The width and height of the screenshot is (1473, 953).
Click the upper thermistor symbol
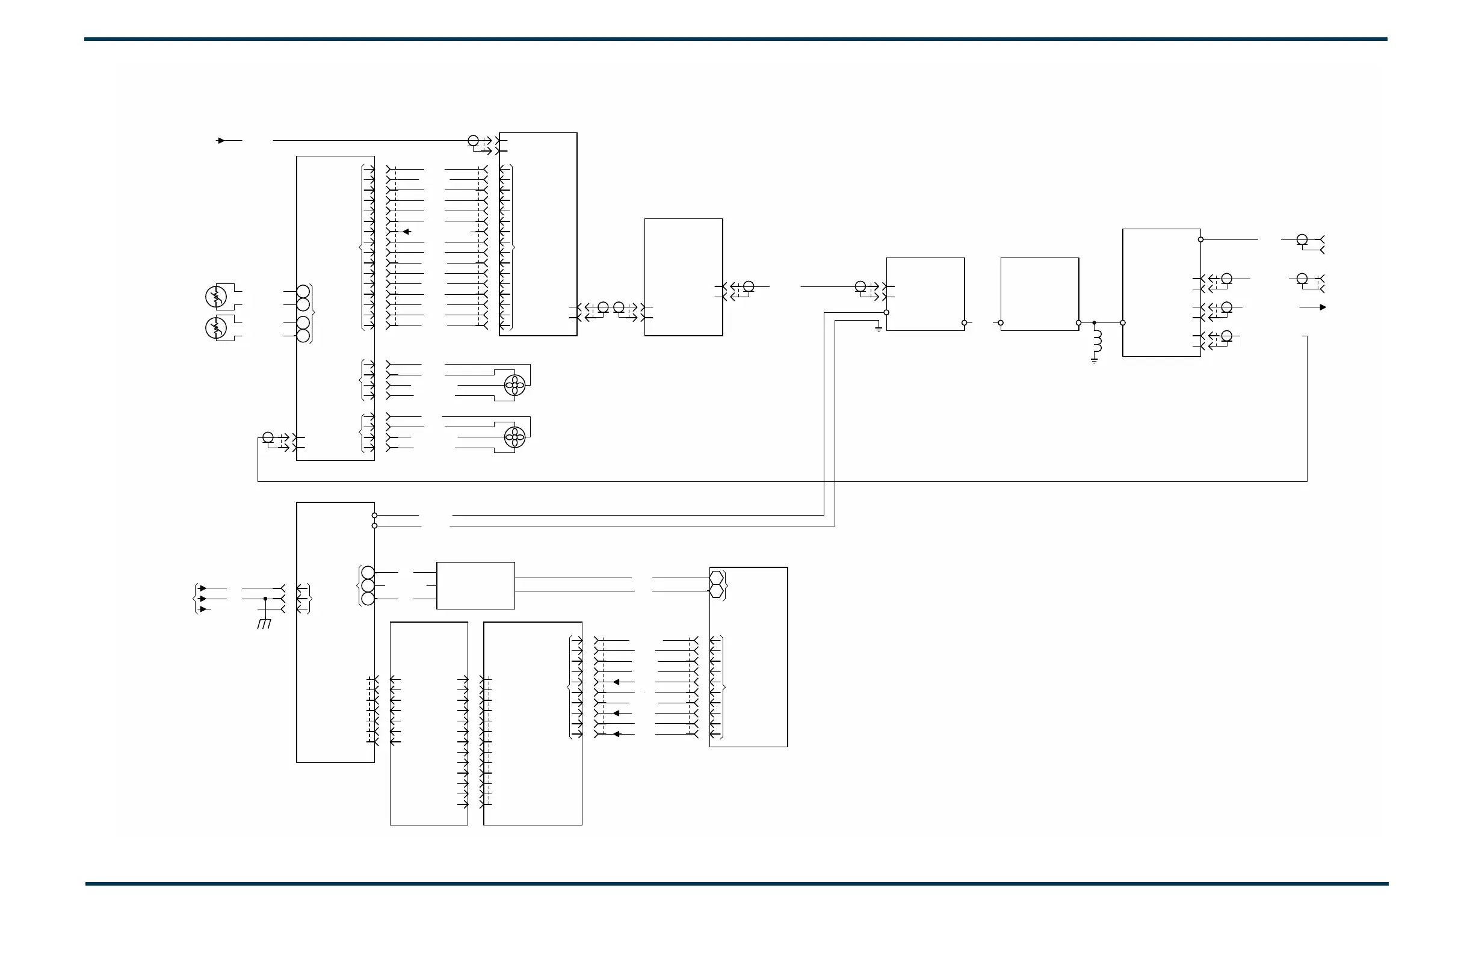pos(215,297)
